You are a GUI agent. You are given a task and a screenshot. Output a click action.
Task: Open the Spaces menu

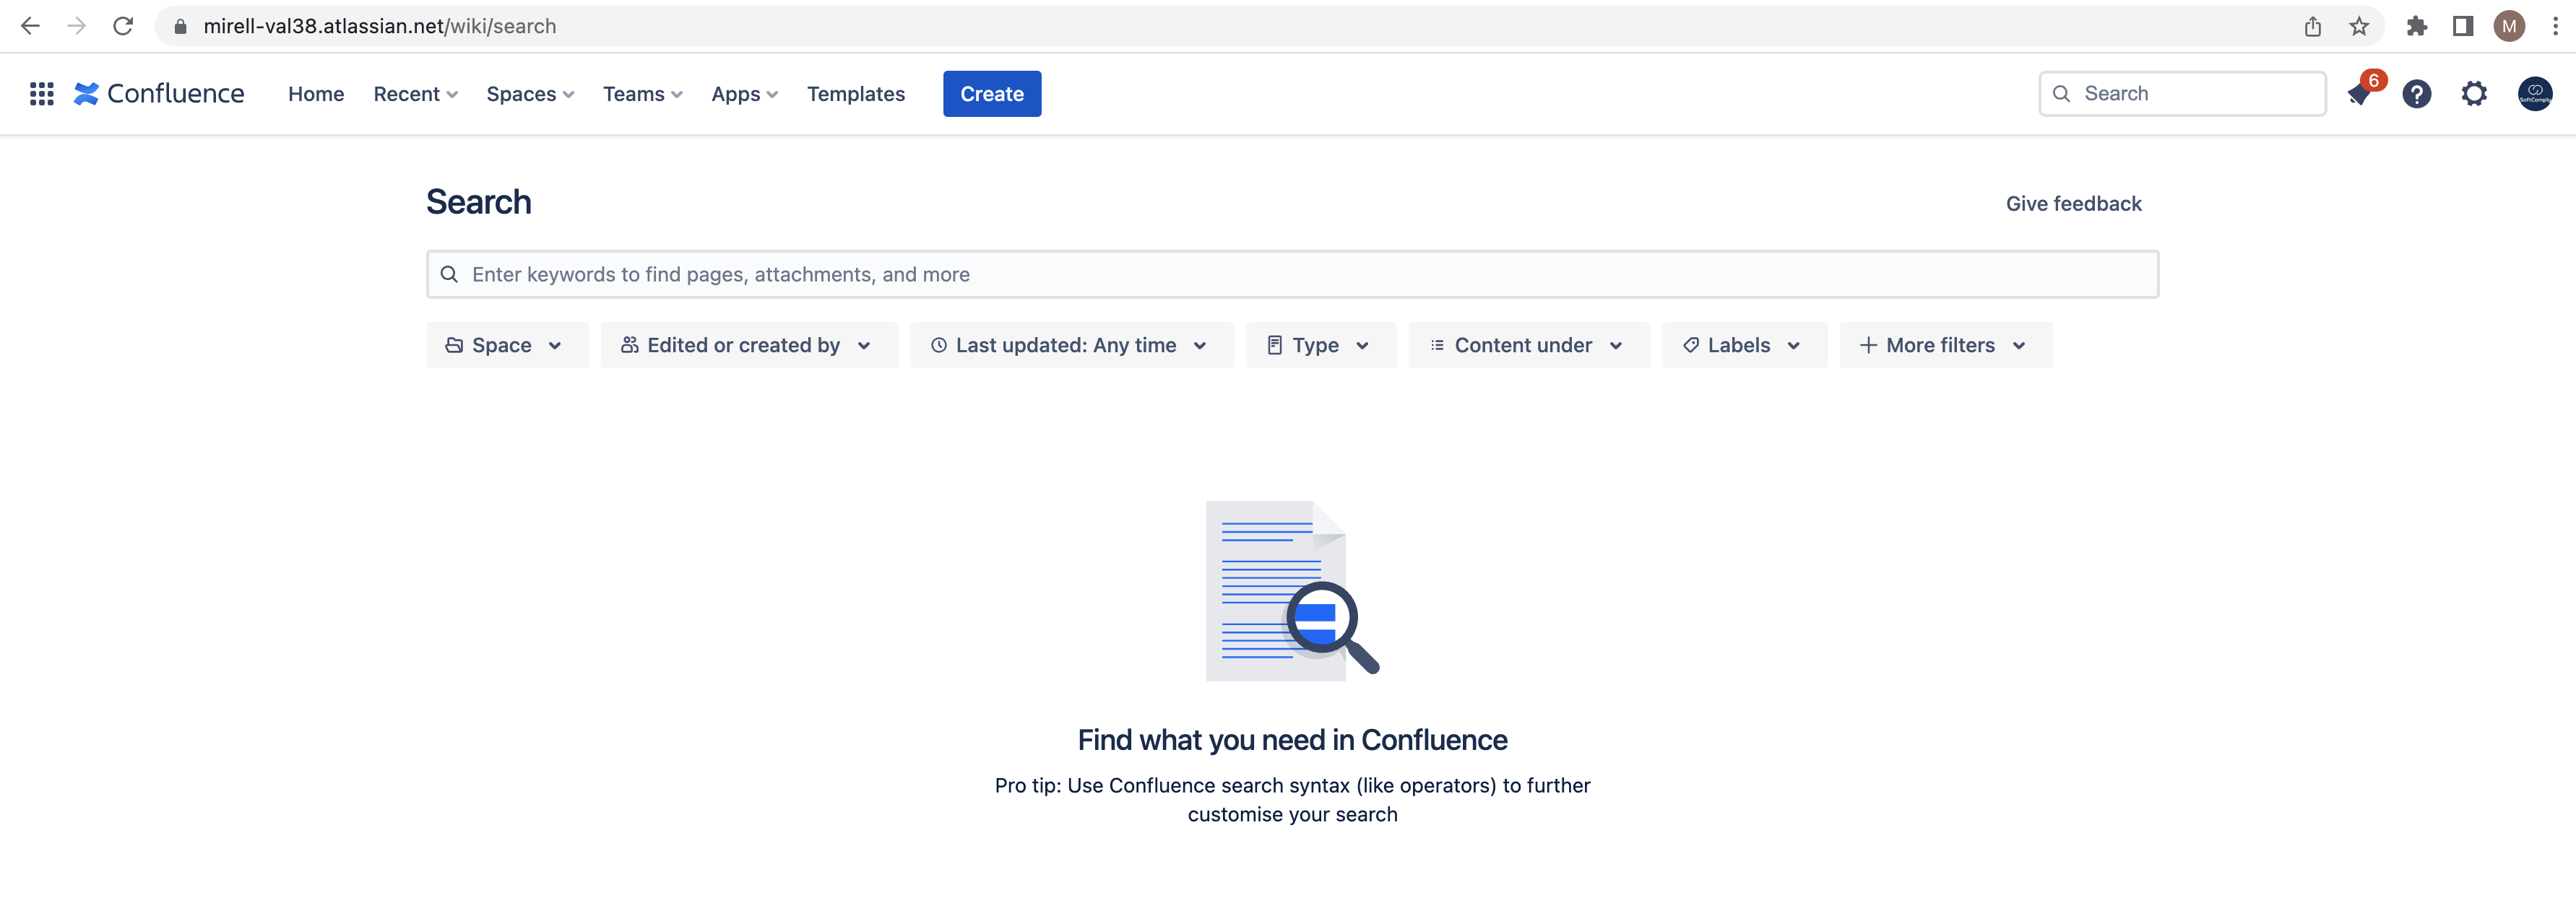coord(530,94)
